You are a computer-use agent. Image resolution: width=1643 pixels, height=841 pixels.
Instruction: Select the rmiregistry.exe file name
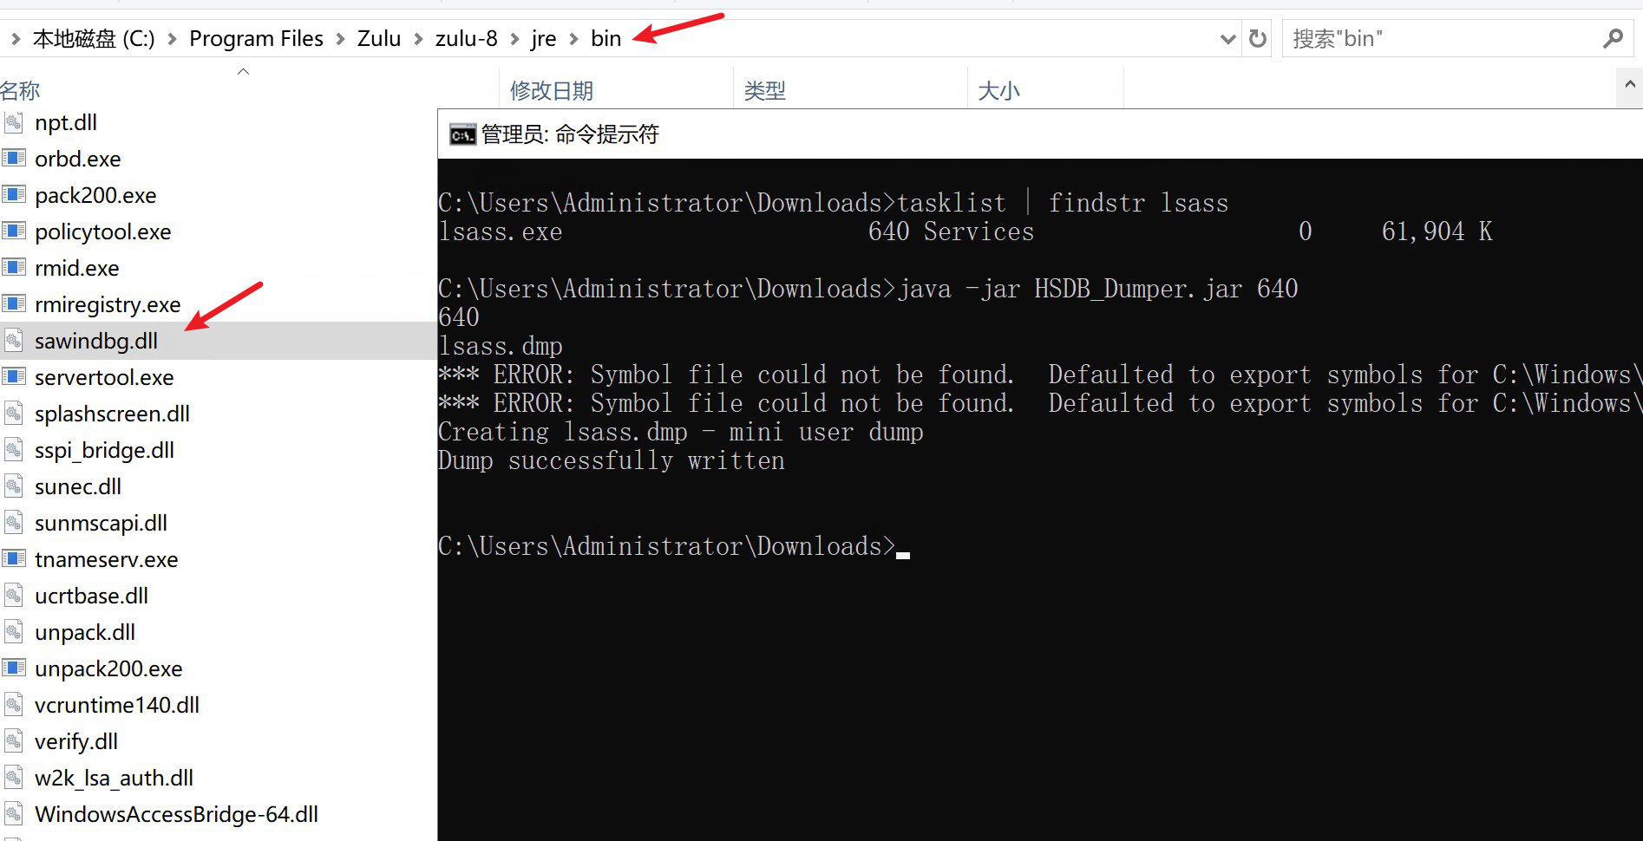click(108, 304)
